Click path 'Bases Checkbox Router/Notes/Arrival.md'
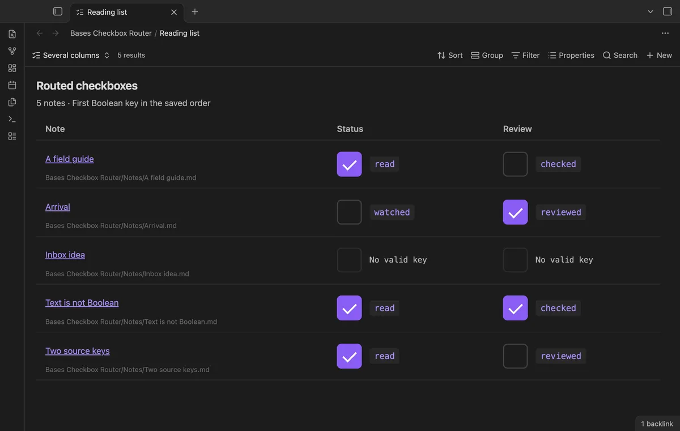The width and height of the screenshot is (680, 431). click(111, 226)
